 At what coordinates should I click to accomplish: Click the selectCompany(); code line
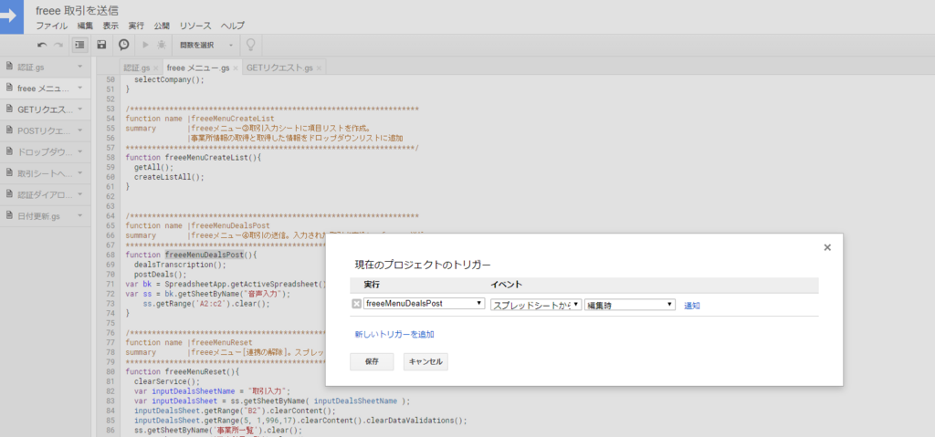point(169,79)
